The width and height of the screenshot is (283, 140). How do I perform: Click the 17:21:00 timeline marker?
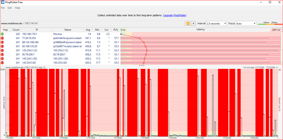click(x=200, y=138)
